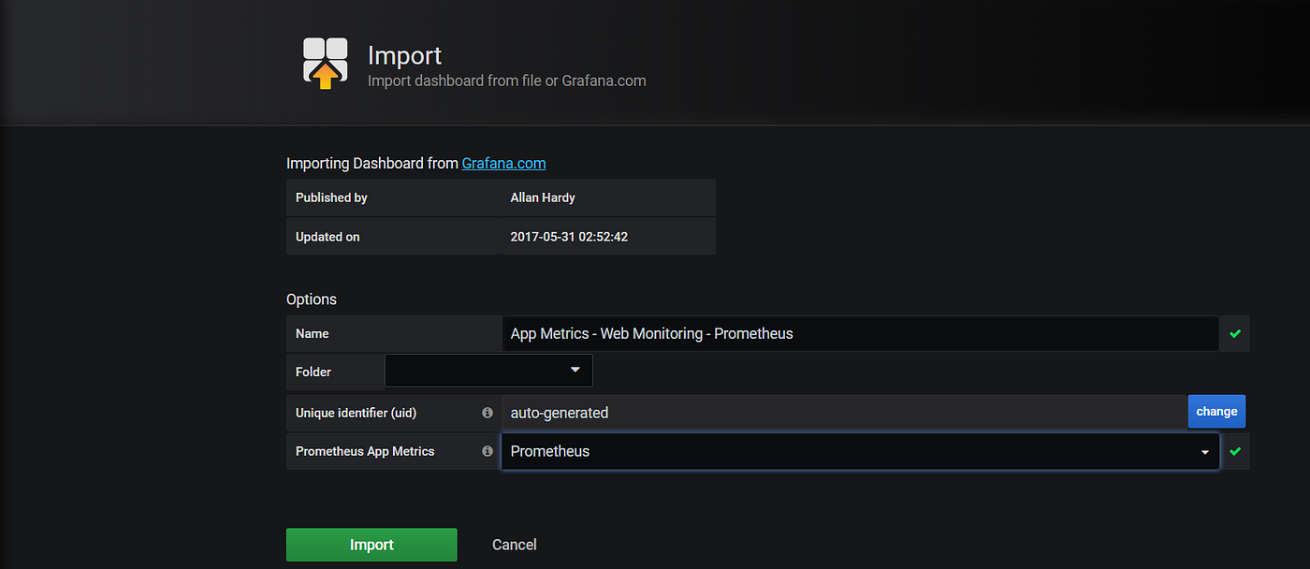Select the dashboard Name input field
The width and height of the screenshot is (1310, 569).
point(842,333)
